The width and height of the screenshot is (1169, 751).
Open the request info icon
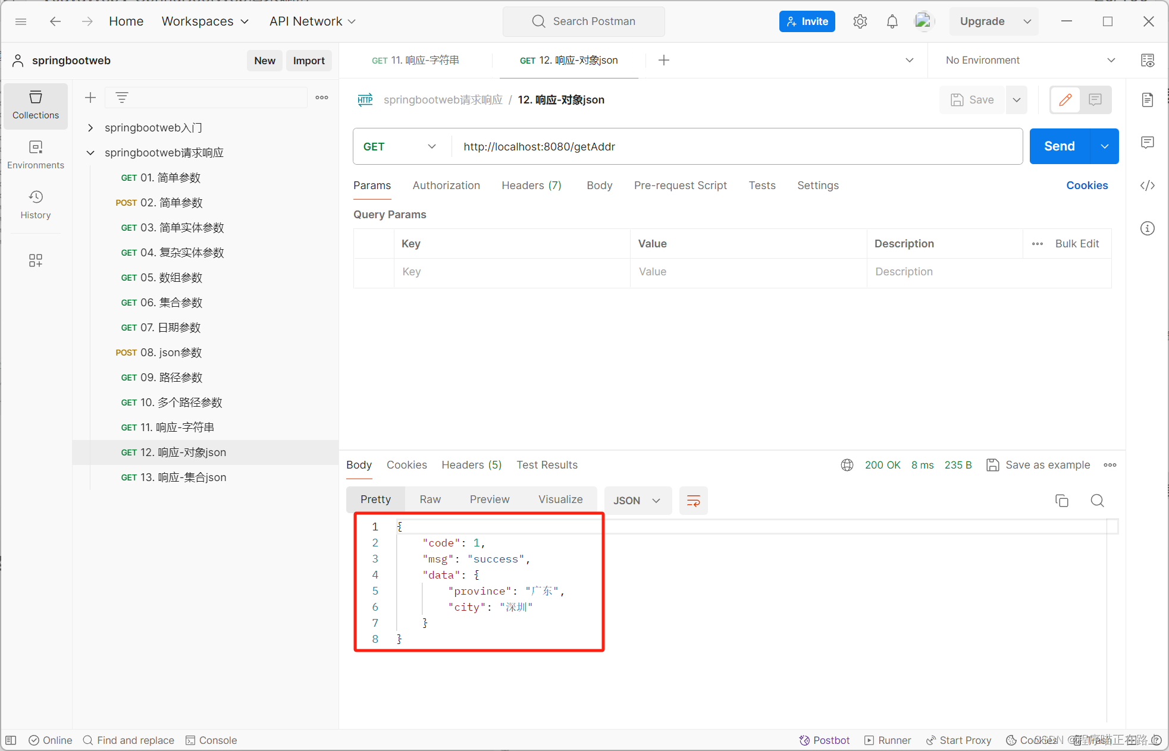click(1148, 228)
